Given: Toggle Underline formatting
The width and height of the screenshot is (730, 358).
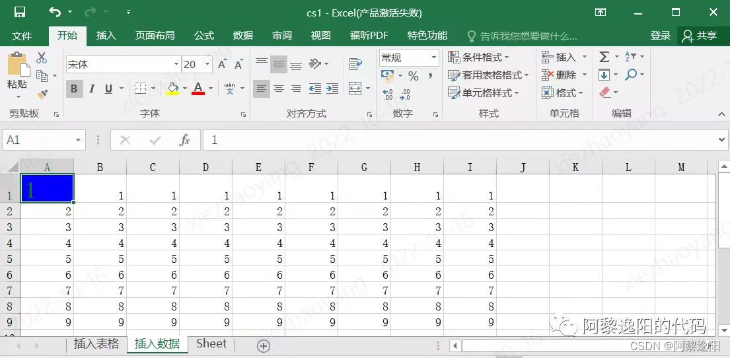Looking at the screenshot, I should tap(108, 89).
